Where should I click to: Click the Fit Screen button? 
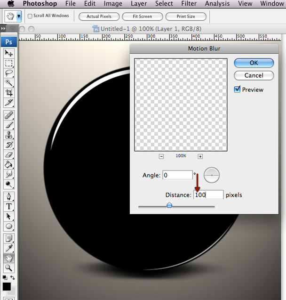point(143,16)
